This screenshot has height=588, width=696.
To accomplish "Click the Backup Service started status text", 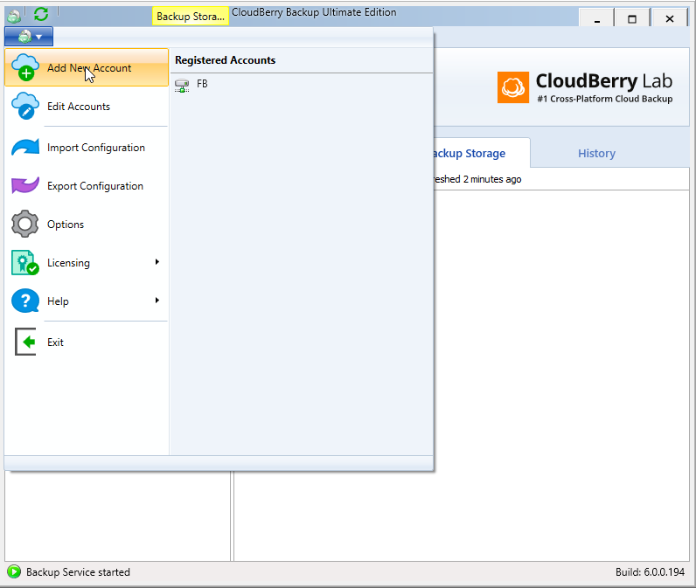I will click(x=78, y=572).
